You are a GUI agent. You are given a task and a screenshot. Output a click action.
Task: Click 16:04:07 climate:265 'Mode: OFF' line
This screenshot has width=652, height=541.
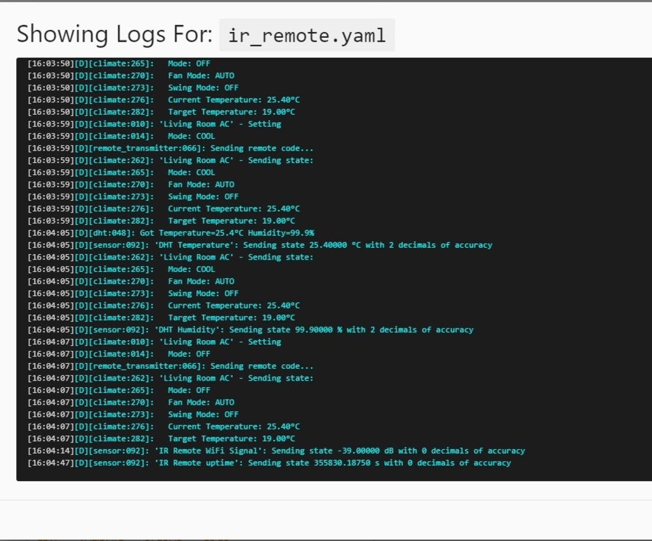tap(119, 390)
